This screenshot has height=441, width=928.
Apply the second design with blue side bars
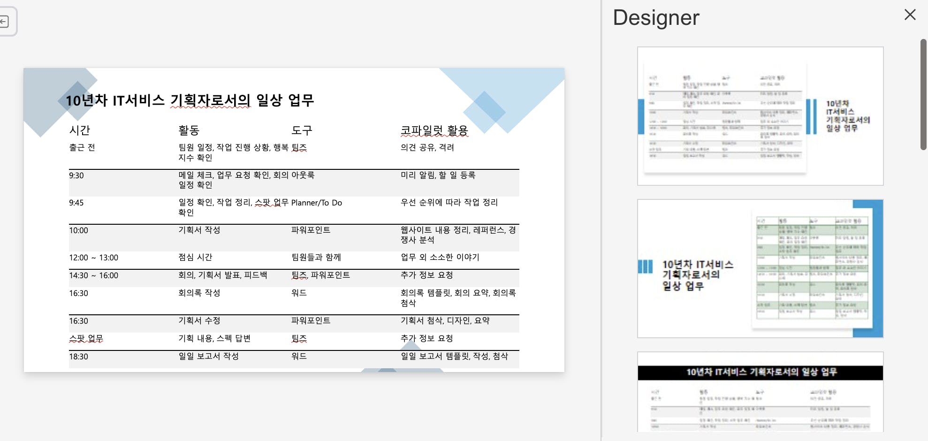tap(760, 268)
